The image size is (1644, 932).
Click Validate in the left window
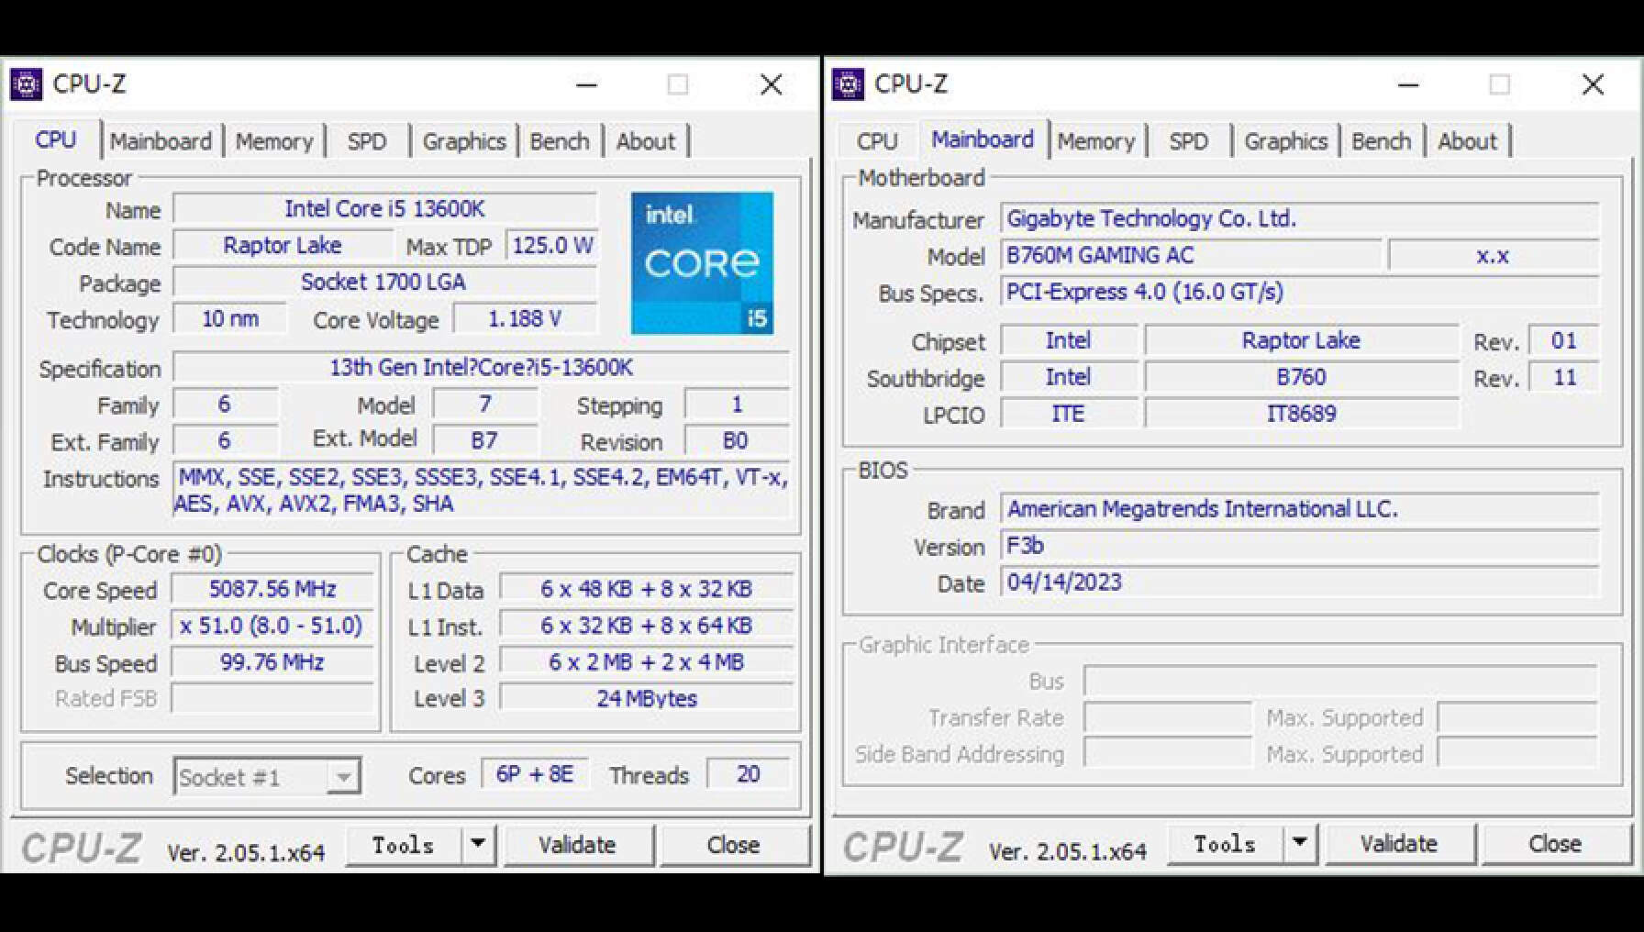[x=578, y=845]
